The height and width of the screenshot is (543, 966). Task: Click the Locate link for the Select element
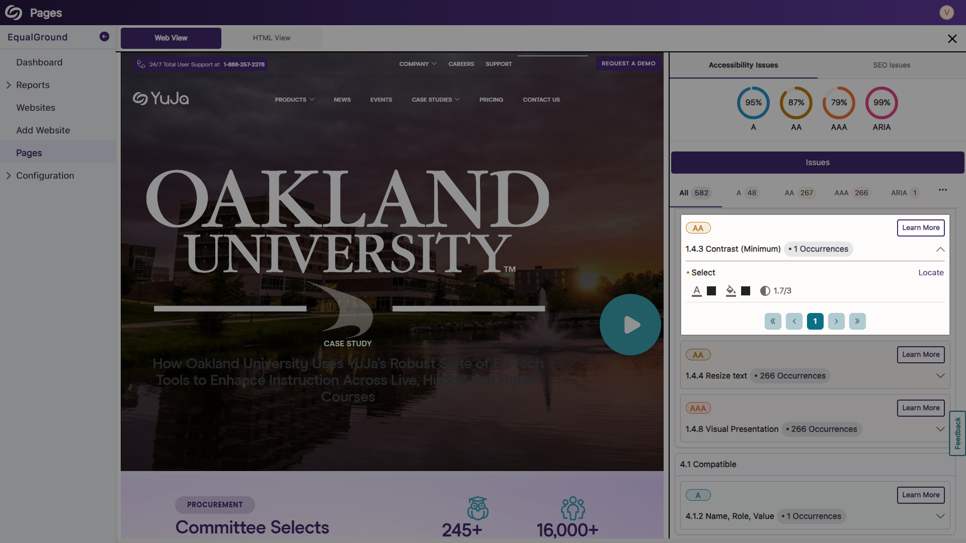(931, 272)
